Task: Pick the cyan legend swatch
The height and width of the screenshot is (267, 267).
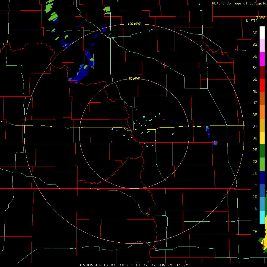Action: (262, 217)
